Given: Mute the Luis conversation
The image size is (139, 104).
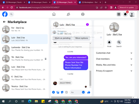Looking at the screenshot, I should (x=109, y=42).
